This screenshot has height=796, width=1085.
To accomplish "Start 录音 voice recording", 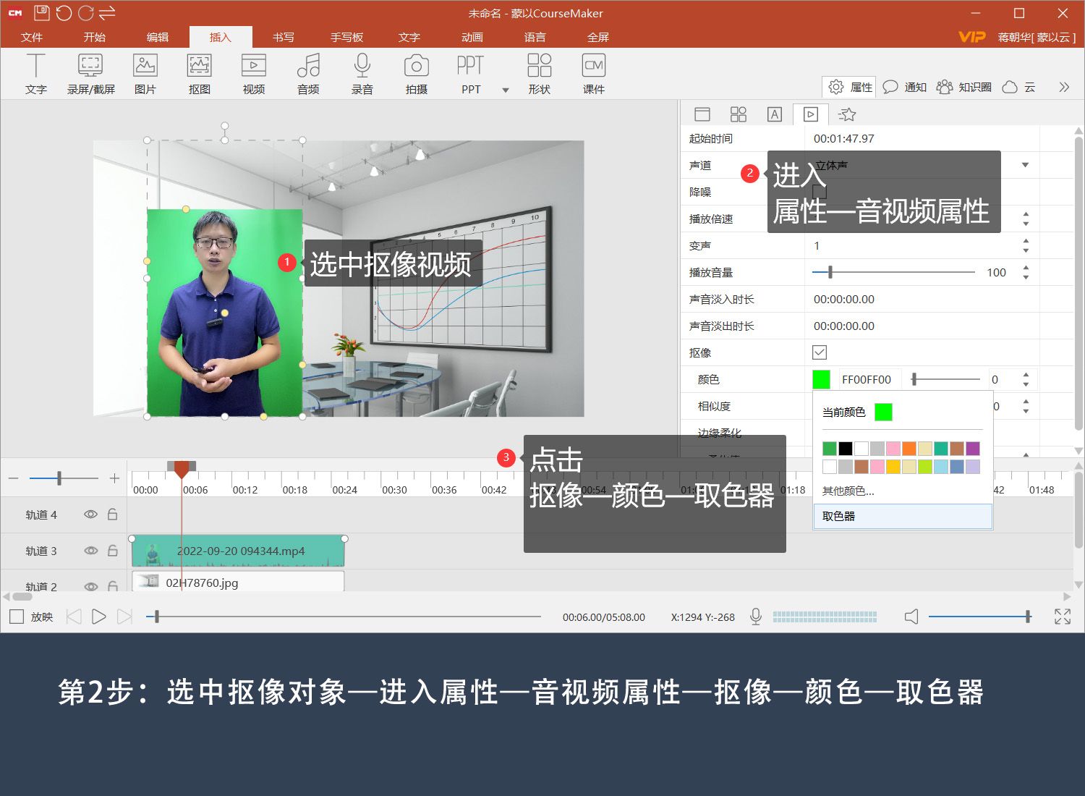I will 362,74.
